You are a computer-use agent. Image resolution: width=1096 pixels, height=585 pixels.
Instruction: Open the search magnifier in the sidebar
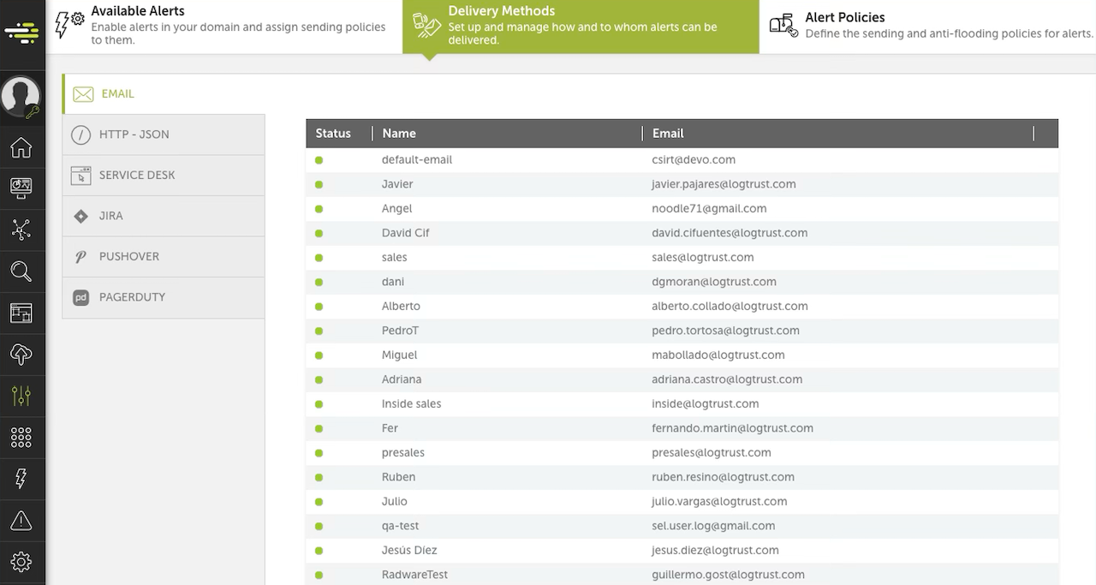click(21, 272)
